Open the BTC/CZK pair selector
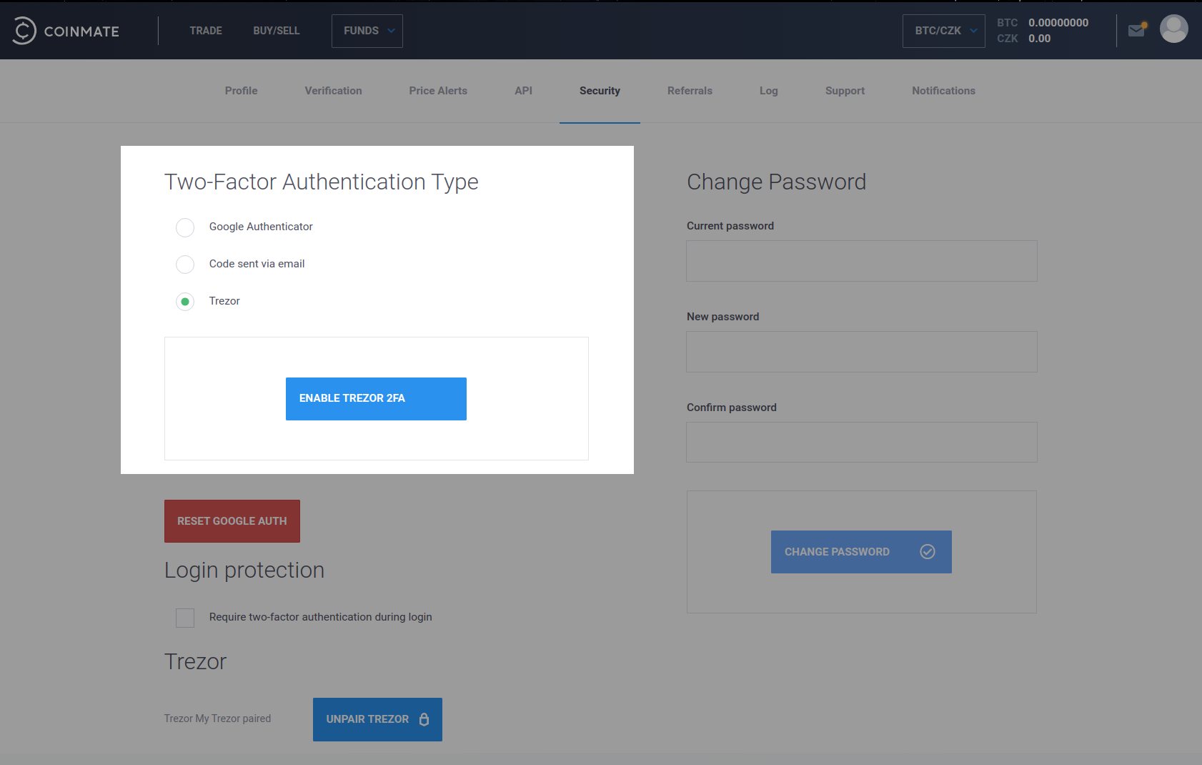The image size is (1202, 765). pyautogui.click(x=944, y=31)
